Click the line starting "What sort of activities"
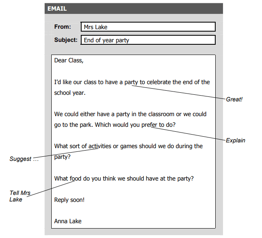The image size is (262, 238). [x=128, y=146]
